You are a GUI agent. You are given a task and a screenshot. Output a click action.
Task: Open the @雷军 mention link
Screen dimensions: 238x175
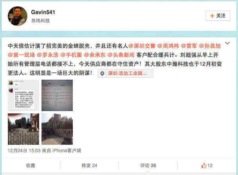(189, 46)
